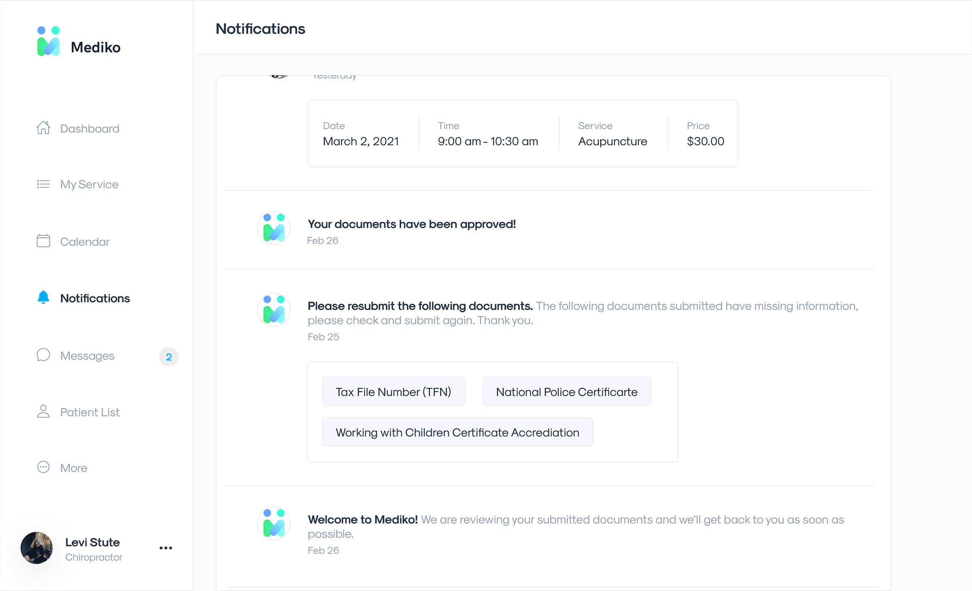Click Mediko avatar on documents approved notification
The height and width of the screenshot is (591, 972).
tap(274, 228)
